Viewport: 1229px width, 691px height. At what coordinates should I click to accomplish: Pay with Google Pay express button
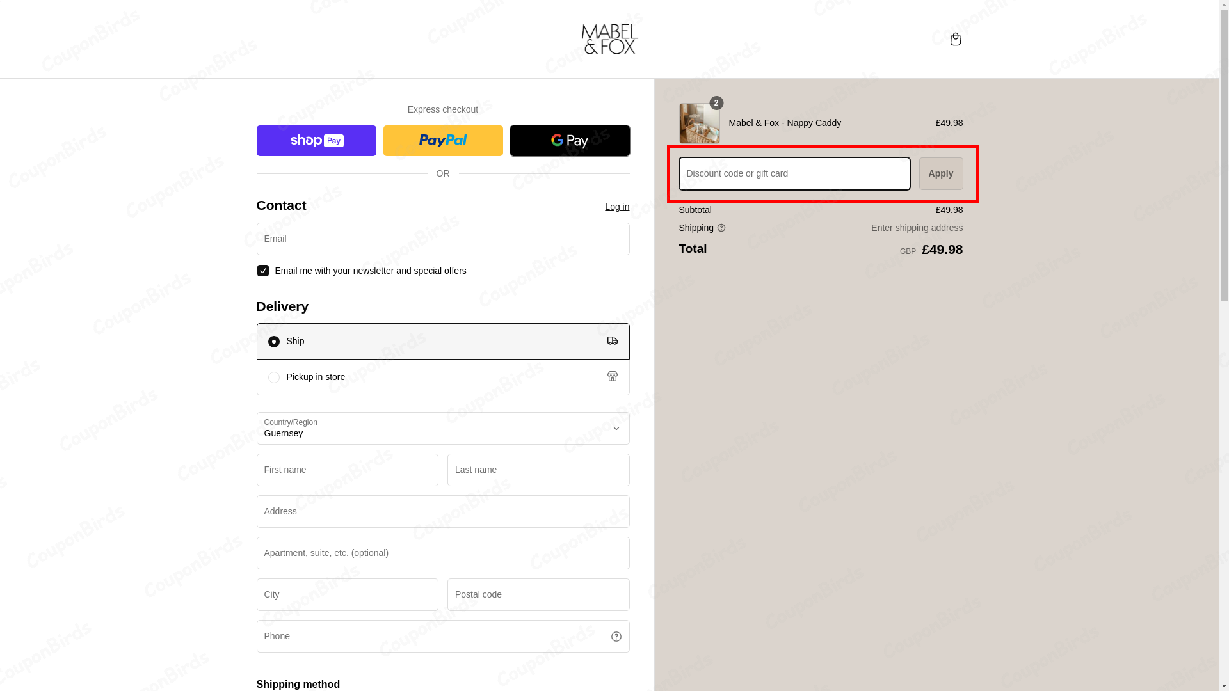point(570,141)
